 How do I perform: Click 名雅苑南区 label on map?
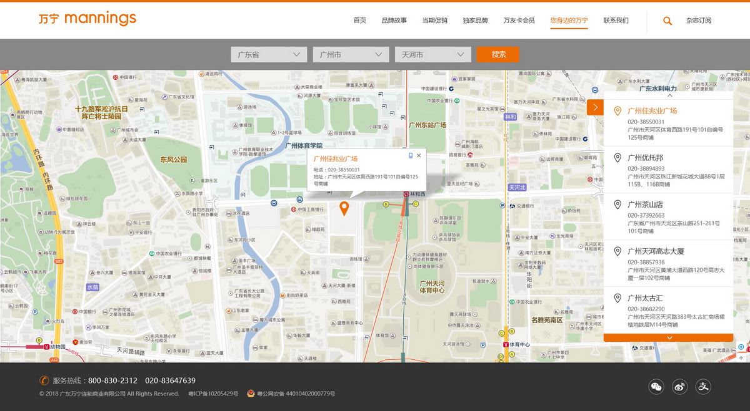point(547,321)
